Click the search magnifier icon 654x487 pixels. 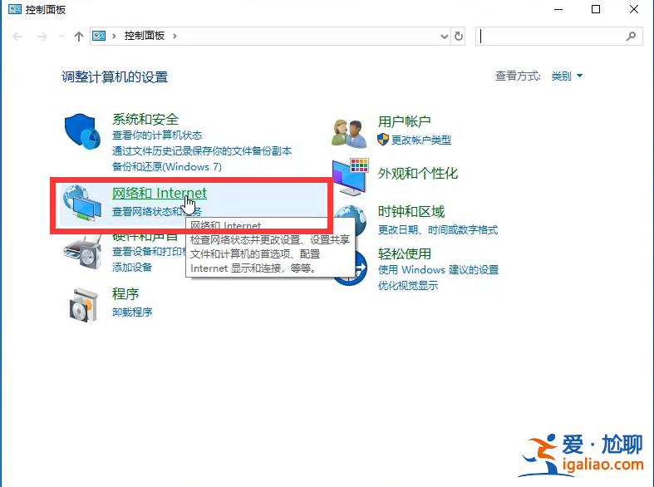coord(631,37)
